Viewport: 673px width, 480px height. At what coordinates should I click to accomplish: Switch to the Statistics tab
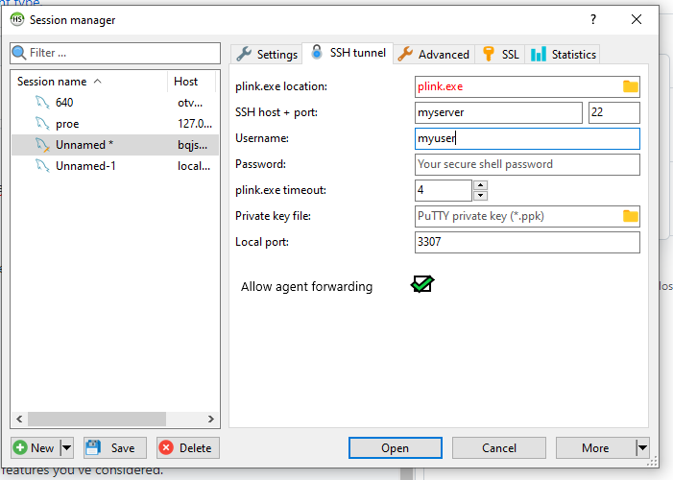tap(563, 55)
